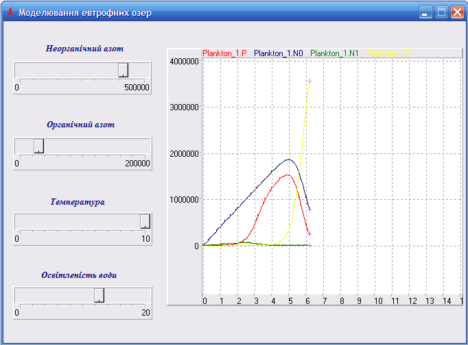The image size is (468, 345).
Task: Click the 2000000 y-axis label
Action: tap(184, 154)
